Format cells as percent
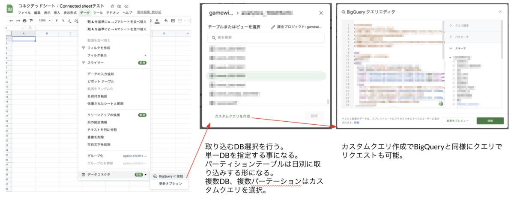The height and width of the screenshot is (199, 514). [63, 20]
